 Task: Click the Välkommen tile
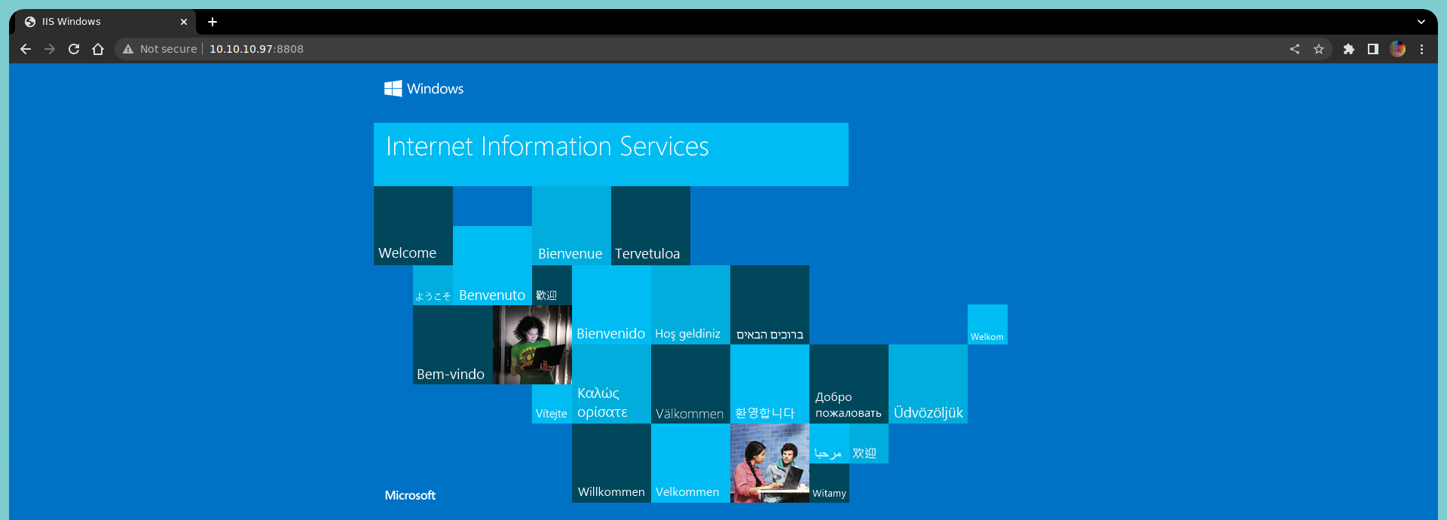click(x=690, y=384)
